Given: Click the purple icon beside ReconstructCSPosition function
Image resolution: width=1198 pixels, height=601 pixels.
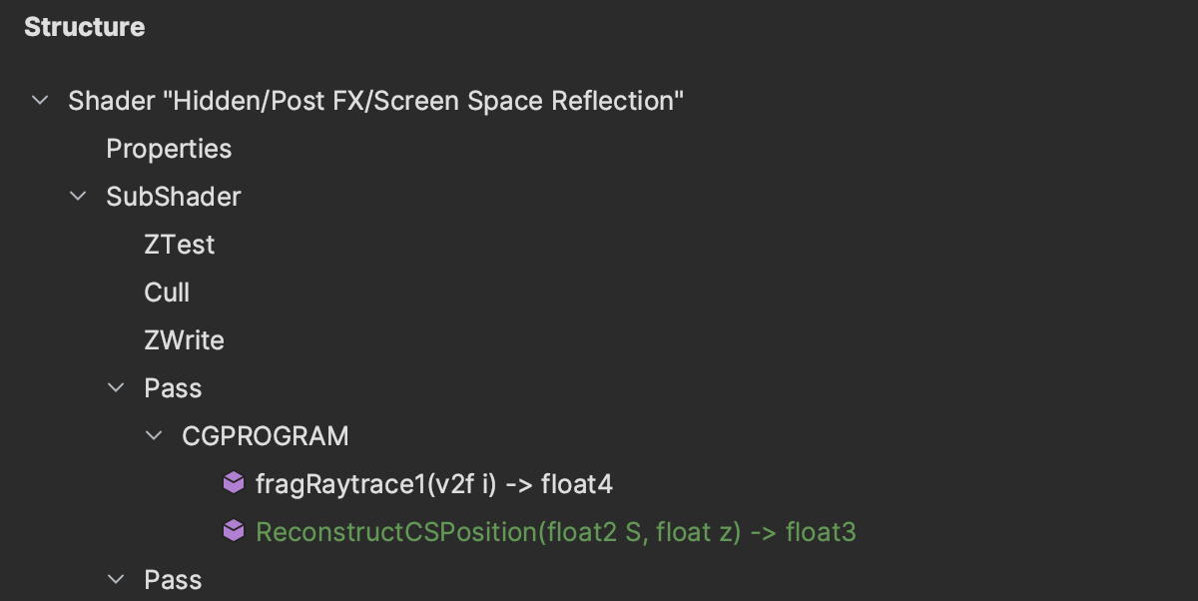Looking at the screenshot, I should 233,532.
